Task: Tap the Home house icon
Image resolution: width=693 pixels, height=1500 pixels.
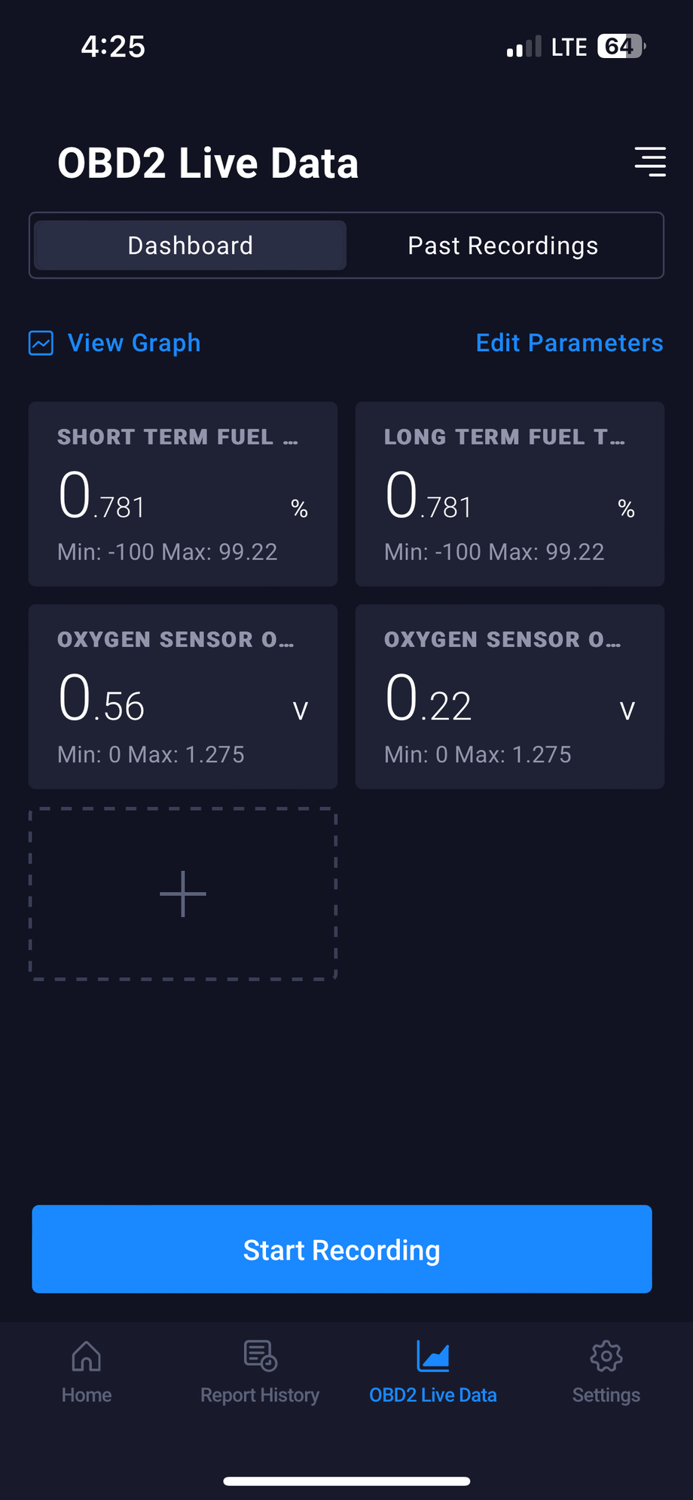Action: tap(87, 1356)
